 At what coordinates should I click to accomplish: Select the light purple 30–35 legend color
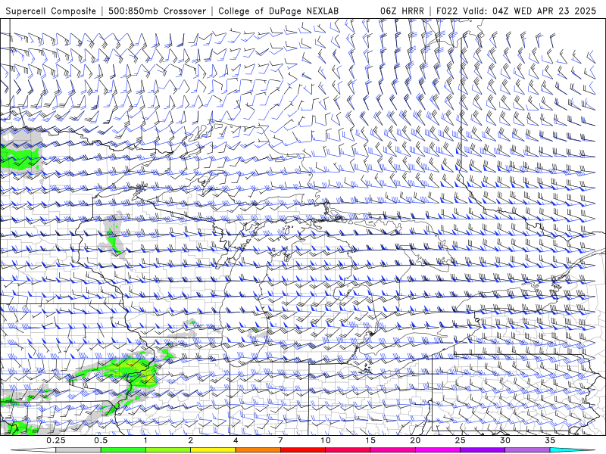(527, 450)
